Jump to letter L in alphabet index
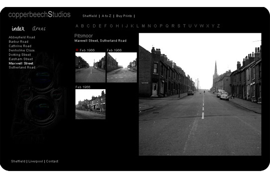The height and width of the screenshot is (184, 270). (x=137, y=26)
